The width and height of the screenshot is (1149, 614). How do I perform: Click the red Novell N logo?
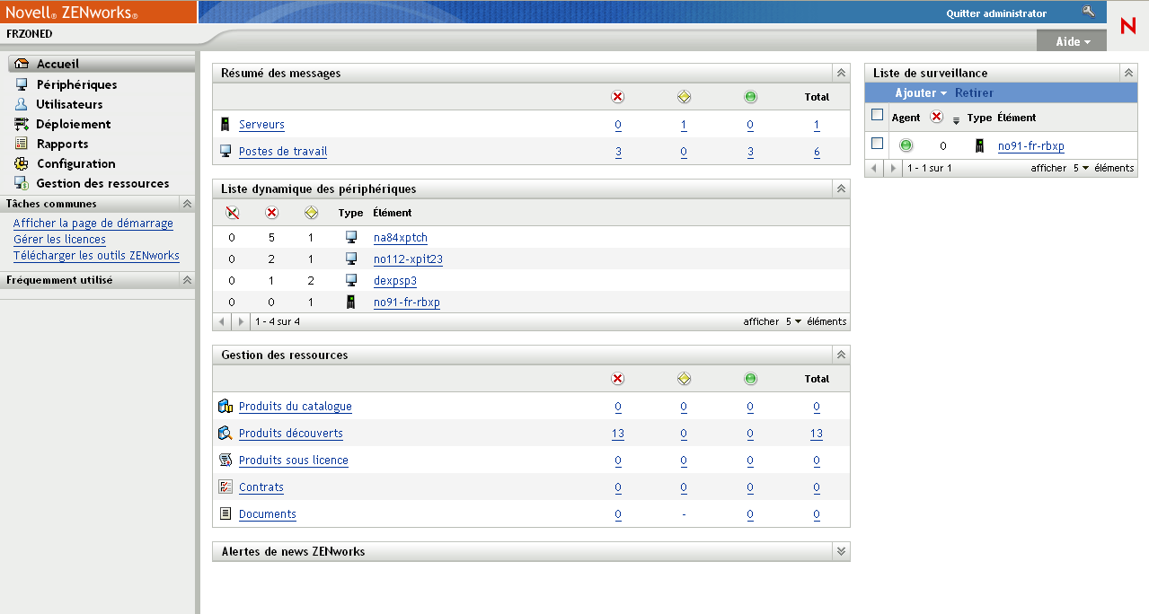tap(1128, 26)
